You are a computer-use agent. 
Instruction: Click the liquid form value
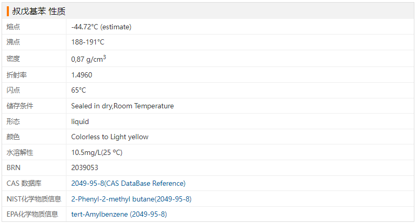(x=80, y=121)
